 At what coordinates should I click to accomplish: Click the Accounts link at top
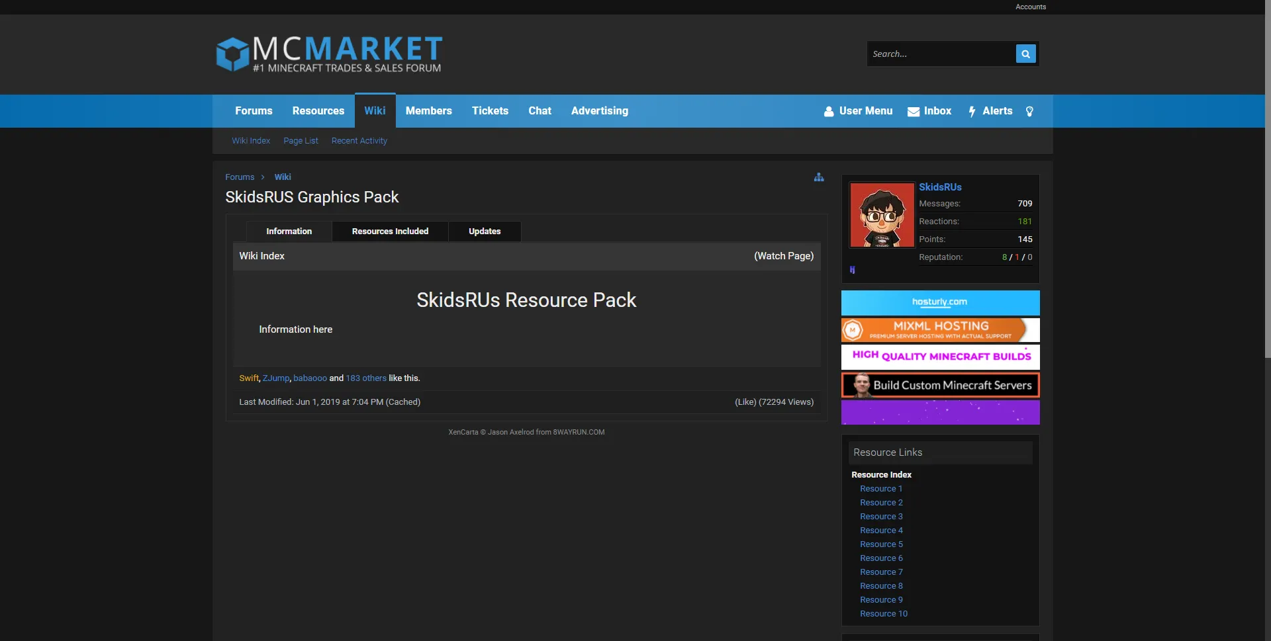(1031, 7)
